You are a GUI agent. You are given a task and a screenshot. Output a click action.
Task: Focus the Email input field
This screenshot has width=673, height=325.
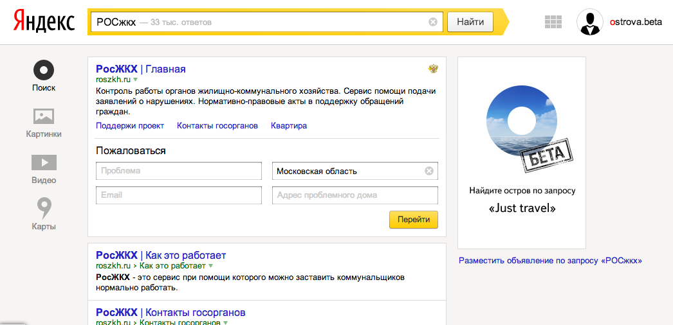(x=179, y=195)
